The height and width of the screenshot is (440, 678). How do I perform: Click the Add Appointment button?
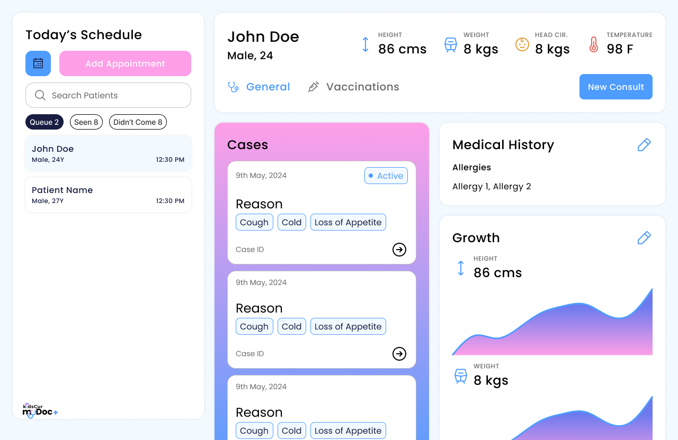click(125, 63)
